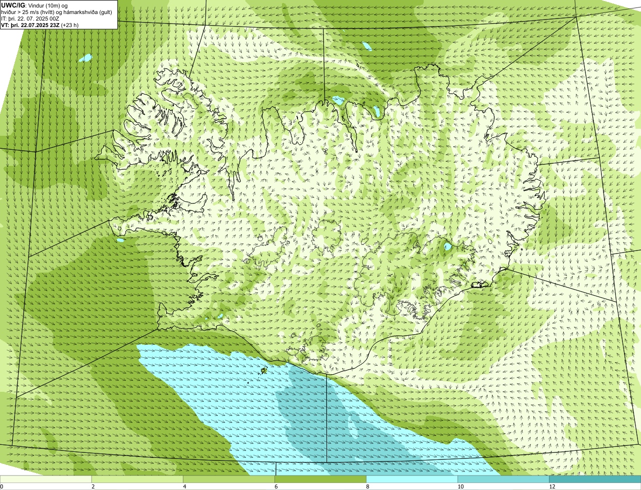Click the "0" label on the wind scale
This screenshot has height=490, width=641.
pyautogui.click(x=2, y=486)
